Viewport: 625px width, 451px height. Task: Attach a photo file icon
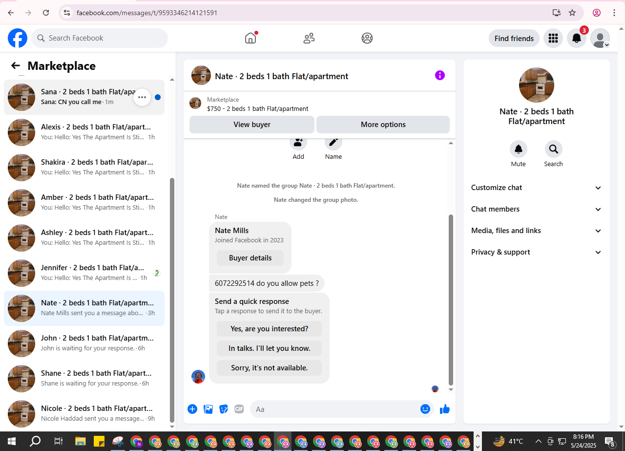(208, 409)
